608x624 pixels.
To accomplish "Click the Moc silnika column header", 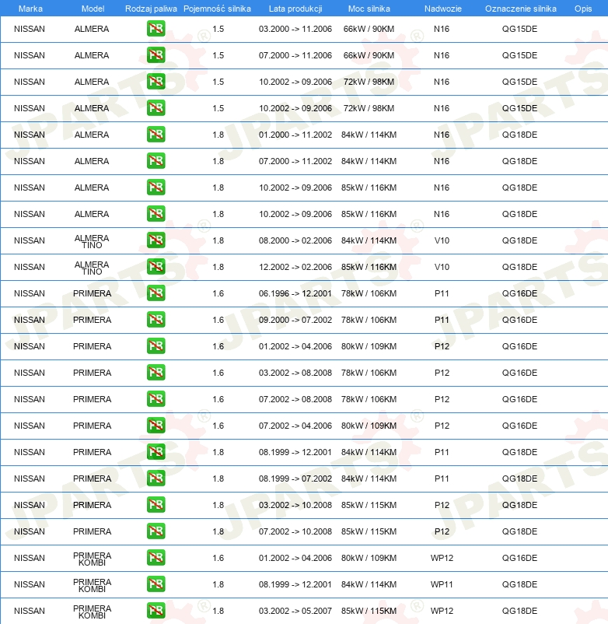I will pyautogui.click(x=369, y=9).
